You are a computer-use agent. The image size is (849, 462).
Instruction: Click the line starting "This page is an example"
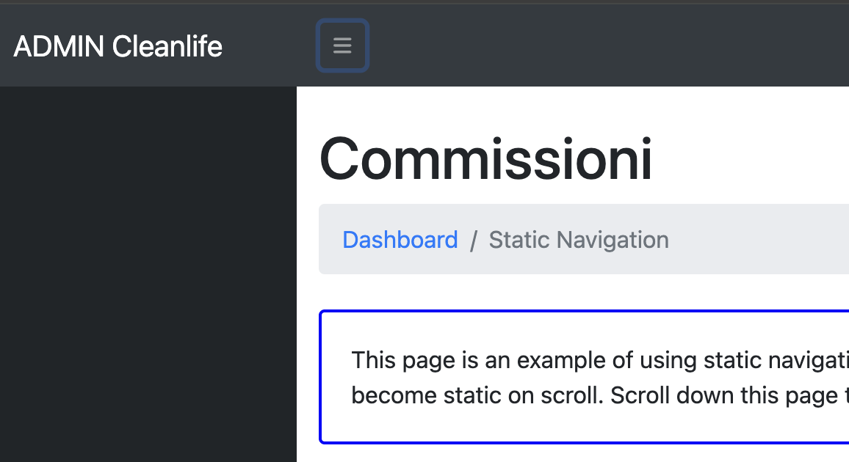point(600,360)
